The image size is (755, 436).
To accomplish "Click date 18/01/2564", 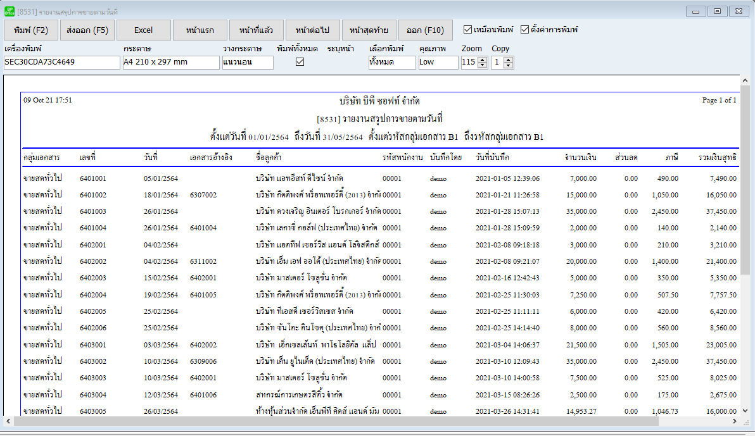I will pyautogui.click(x=161, y=195).
